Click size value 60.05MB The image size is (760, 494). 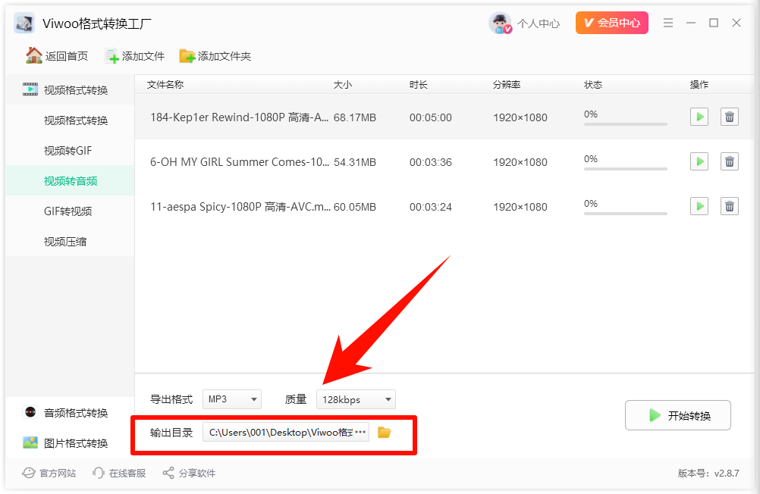point(355,208)
